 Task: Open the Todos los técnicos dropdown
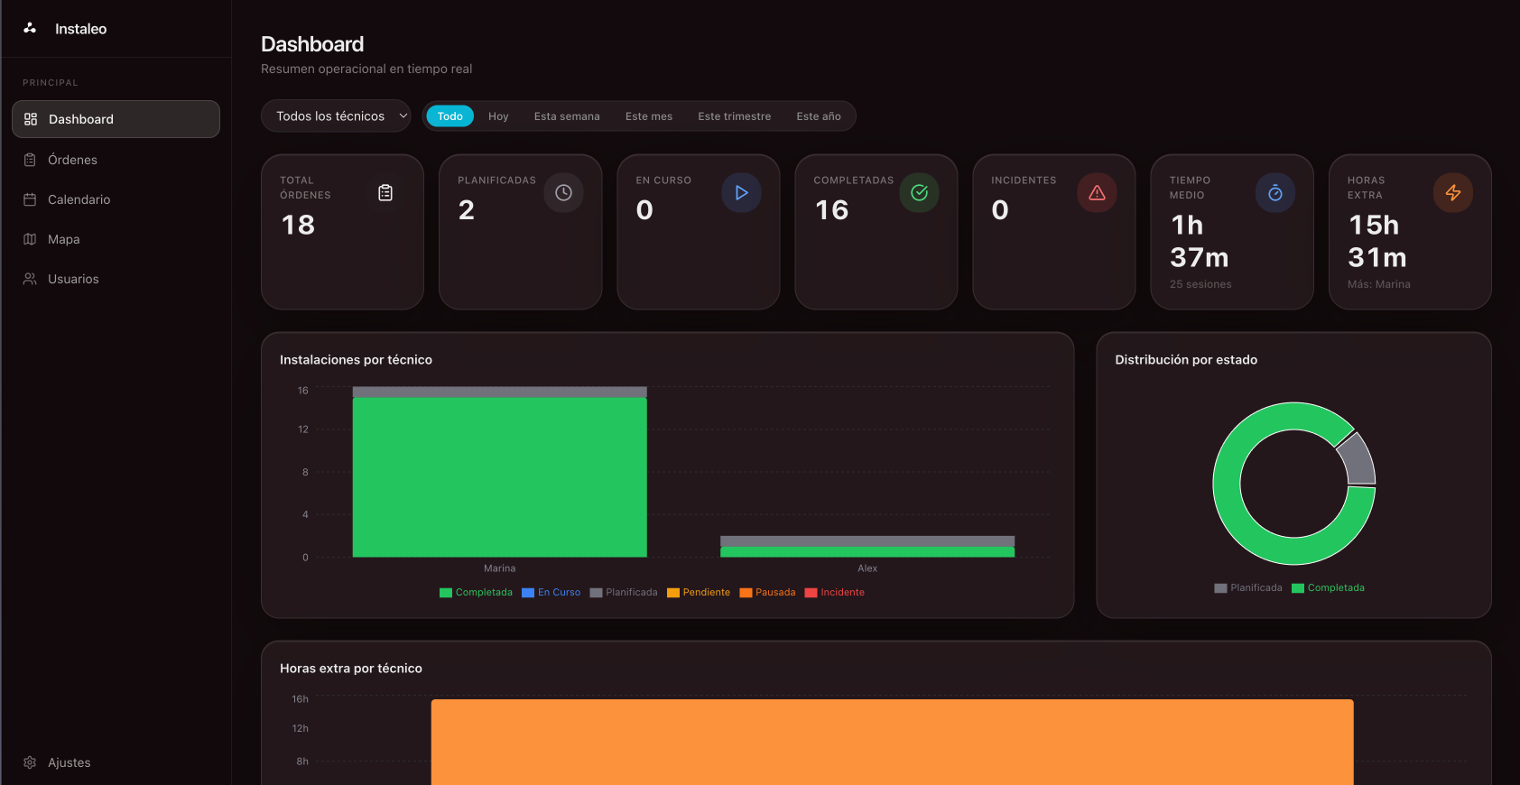tap(336, 115)
